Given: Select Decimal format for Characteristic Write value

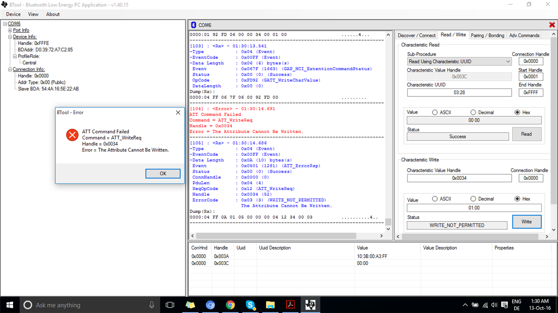Looking at the screenshot, I should tap(473, 199).
